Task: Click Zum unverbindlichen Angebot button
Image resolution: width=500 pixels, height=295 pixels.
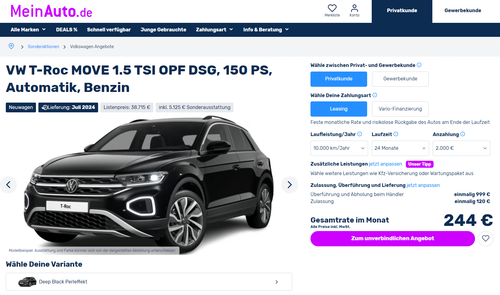Action: (x=392, y=239)
